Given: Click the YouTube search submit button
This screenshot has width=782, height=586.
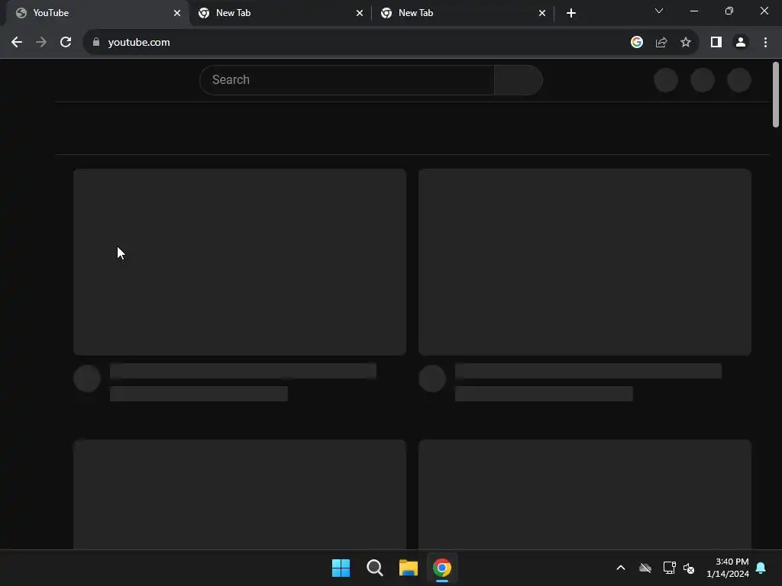Looking at the screenshot, I should [x=519, y=79].
